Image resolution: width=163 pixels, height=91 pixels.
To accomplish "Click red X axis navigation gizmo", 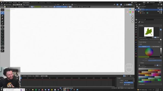I will (133, 12).
